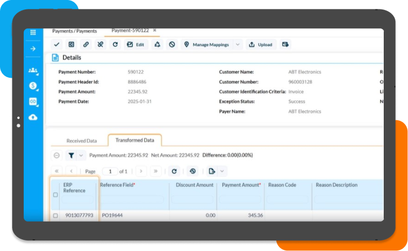Click the minus circle icon beside filter
408x251 pixels.
click(56, 155)
